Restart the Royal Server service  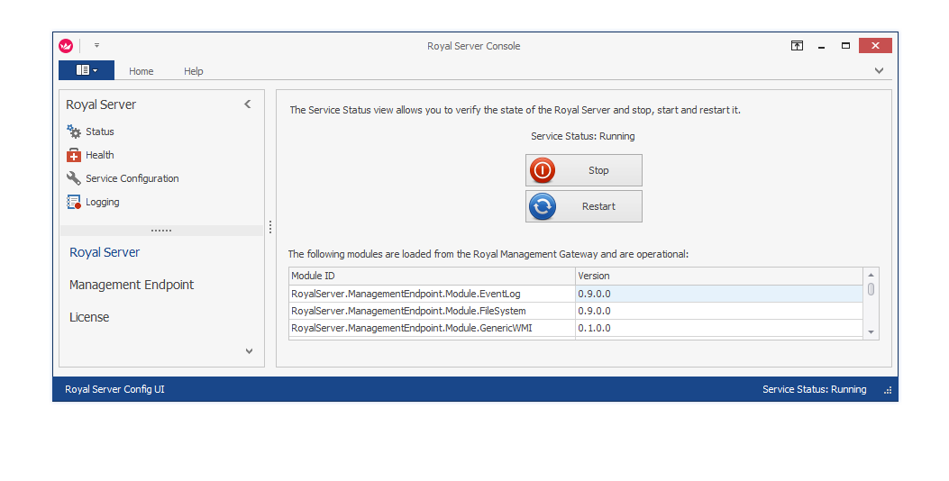(x=583, y=206)
